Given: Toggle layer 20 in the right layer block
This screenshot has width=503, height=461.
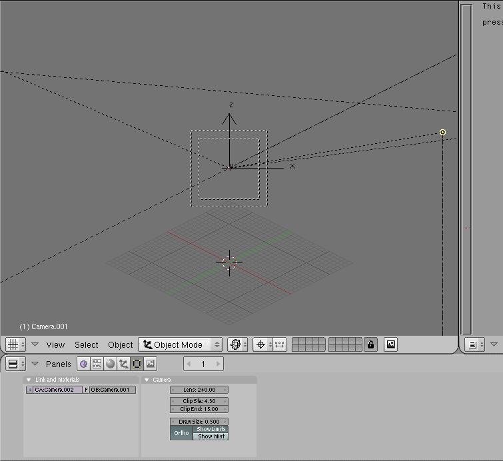Looking at the screenshot, I should (x=358, y=348).
